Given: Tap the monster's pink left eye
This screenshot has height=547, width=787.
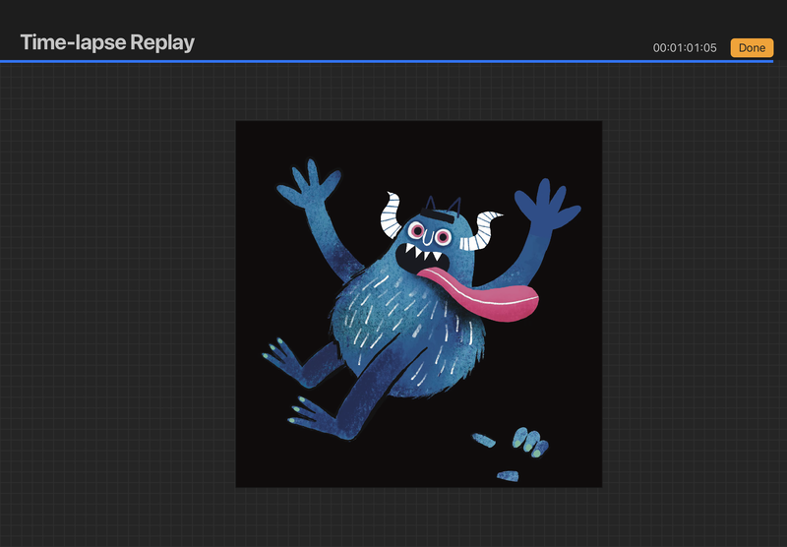Looking at the screenshot, I should tap(418, 231).
